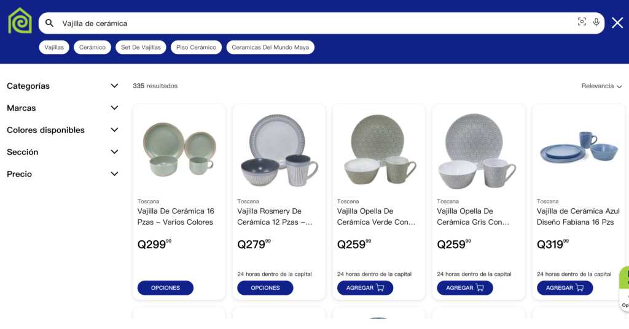The height and width of the screenshot is (329, 629).
Task: Expand the Categorías filter
Action: click(x=114, y=86)
